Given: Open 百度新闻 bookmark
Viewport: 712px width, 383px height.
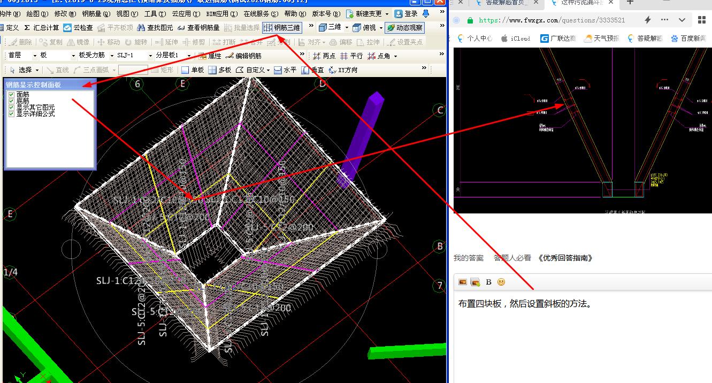Looking at the screenshot, I should [x=689, y=38].
